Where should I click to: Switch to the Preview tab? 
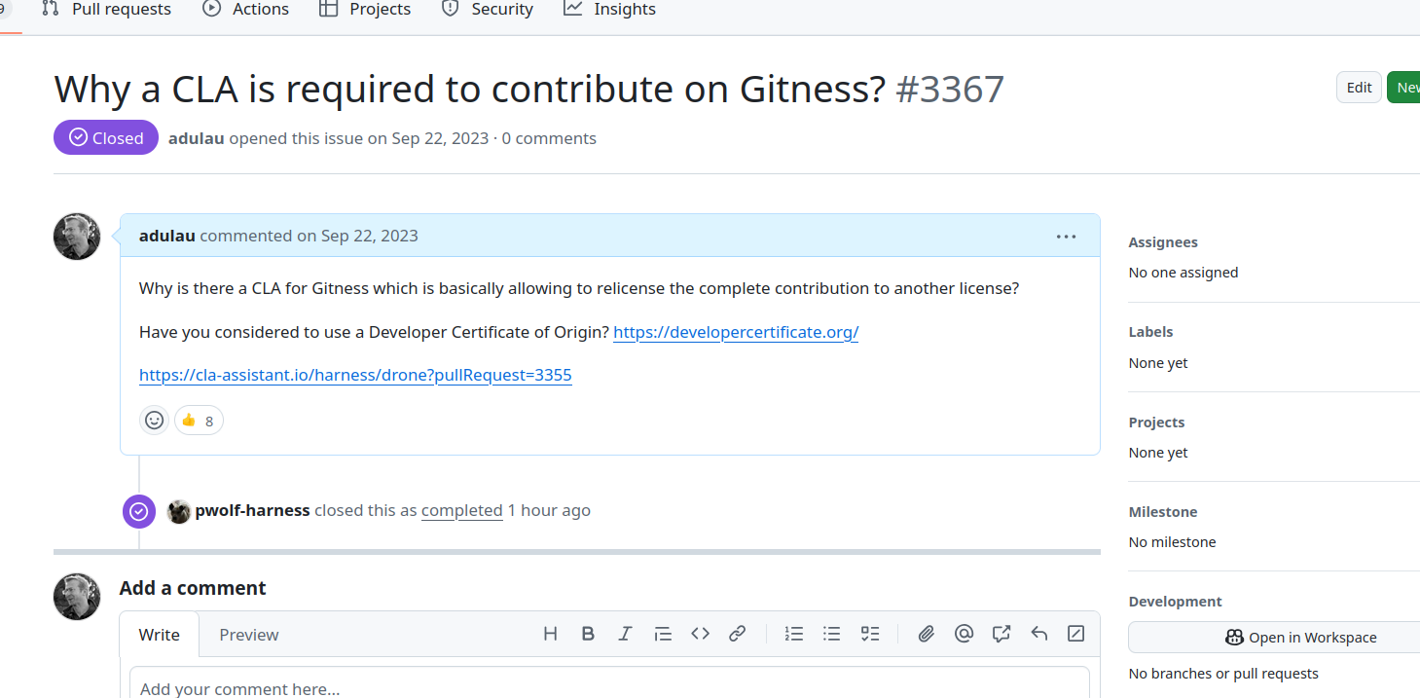point(248,635)
